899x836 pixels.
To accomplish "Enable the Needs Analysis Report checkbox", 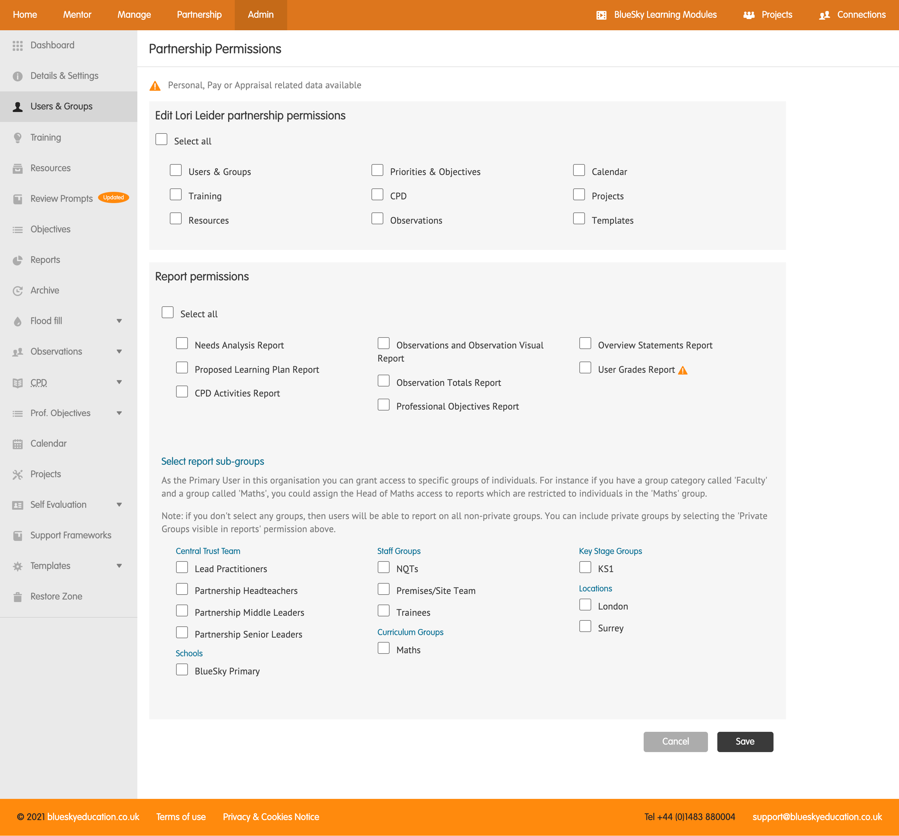I will tap(182, 343).
